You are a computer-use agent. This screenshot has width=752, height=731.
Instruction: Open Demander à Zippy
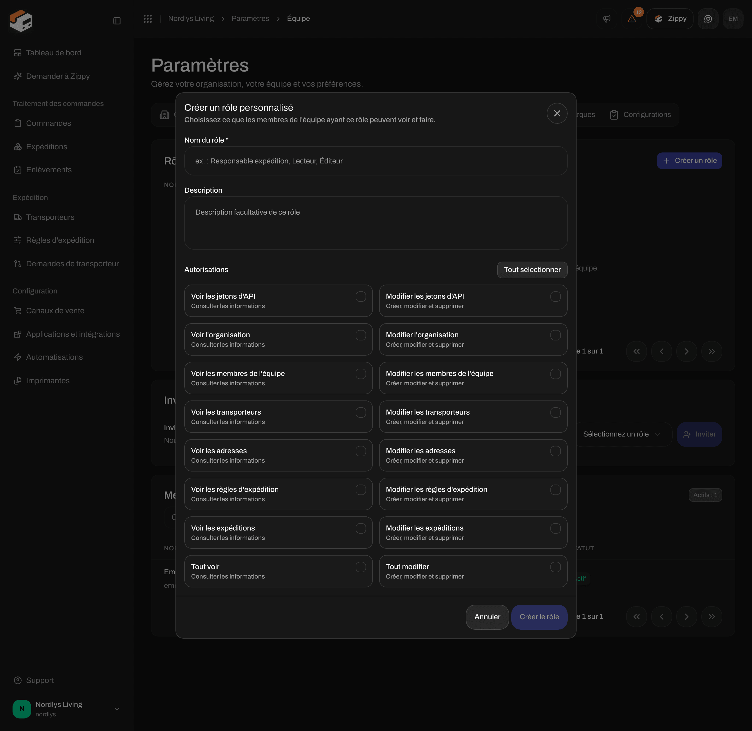point(51,76)
